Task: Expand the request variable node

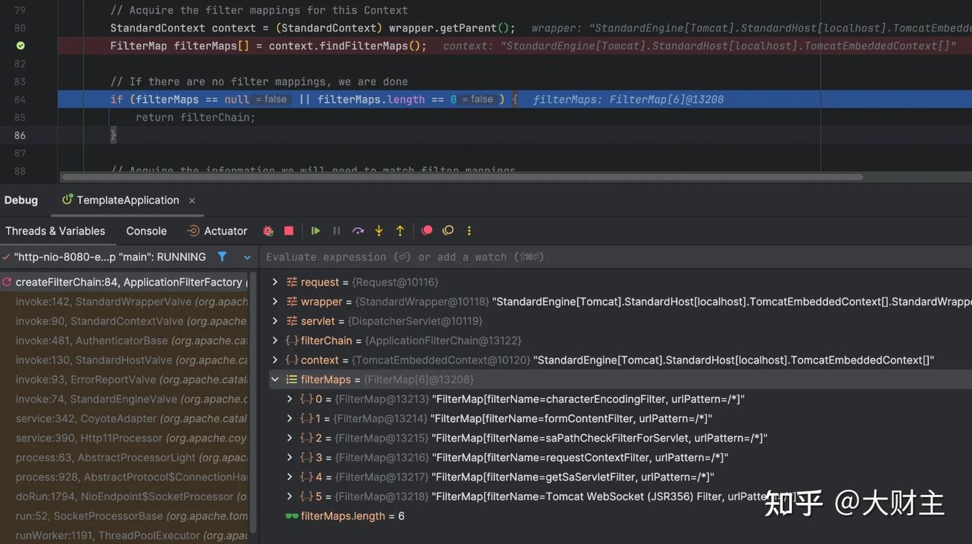Action: pos(275,282)
